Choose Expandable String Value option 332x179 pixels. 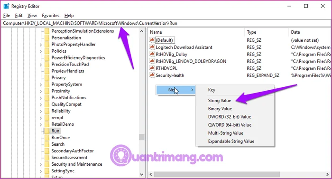click(x=231, y=141)
